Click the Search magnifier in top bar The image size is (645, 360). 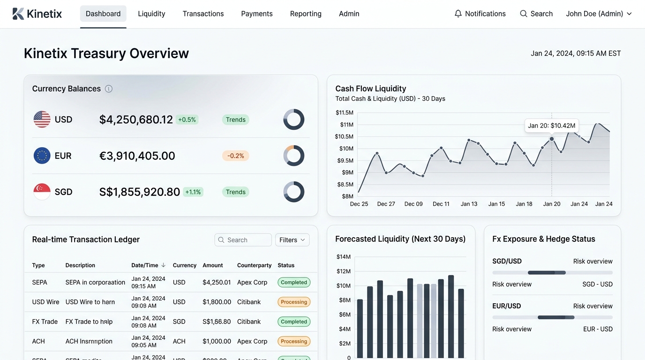pyautogui.click(x=524, y=14)
